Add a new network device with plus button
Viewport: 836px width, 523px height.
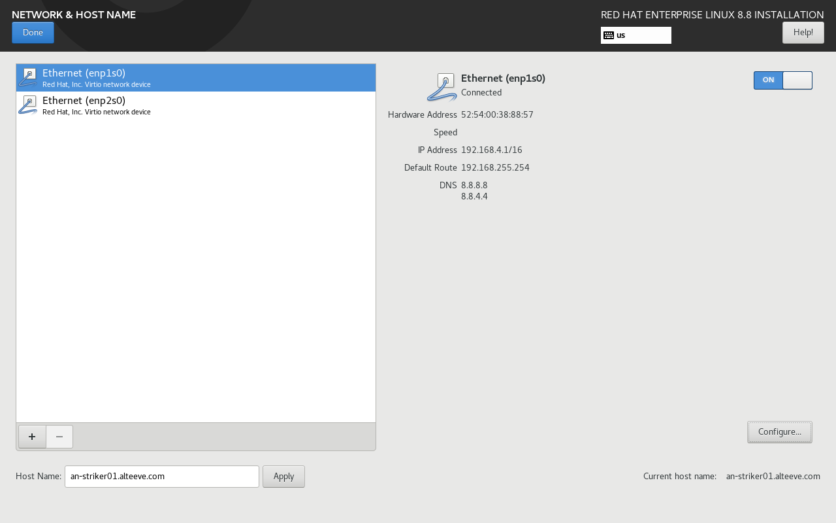click(x=32, y=437)
